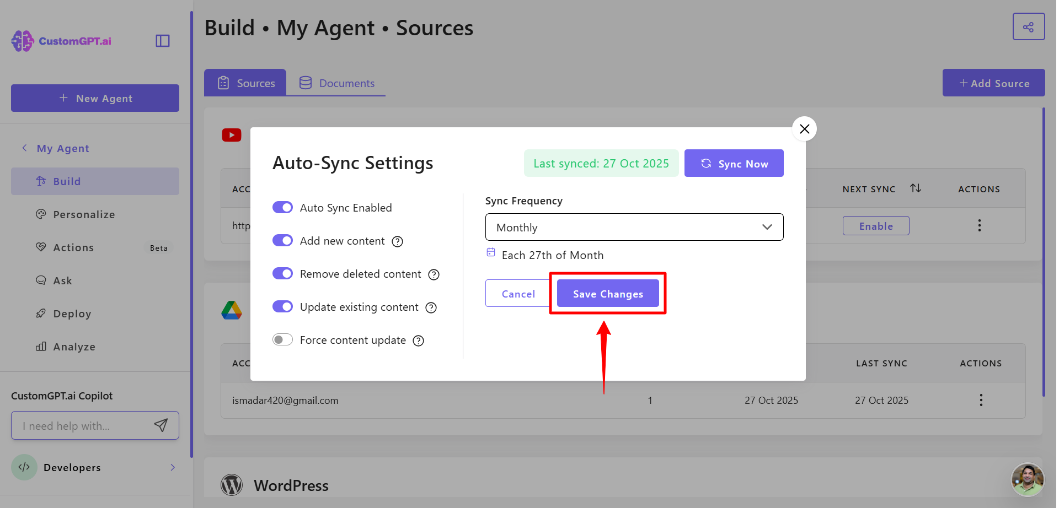
Task: Click the Sync Now button
Action: (x=734, y=163)
